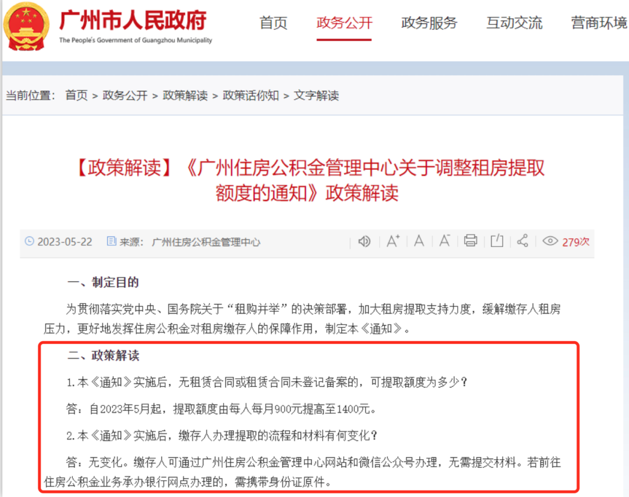Click the eye view-count icon

(550, 241)
